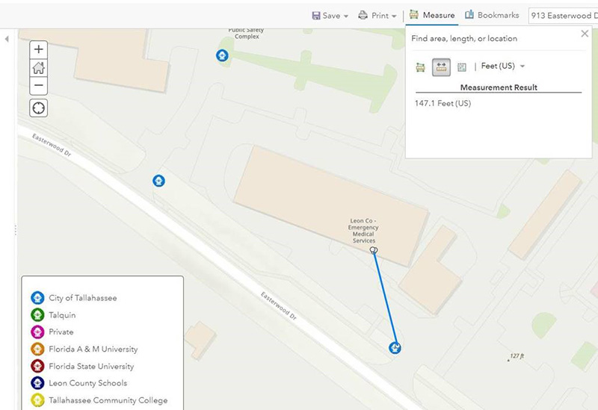Zoom out using the minus button
Image resolution: width=598 pixels, height=410 pixels.
[x=39, y=86]
